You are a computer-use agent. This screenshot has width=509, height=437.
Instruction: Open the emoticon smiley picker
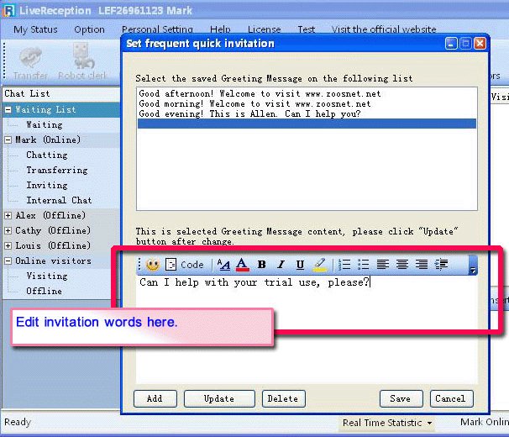153,265
